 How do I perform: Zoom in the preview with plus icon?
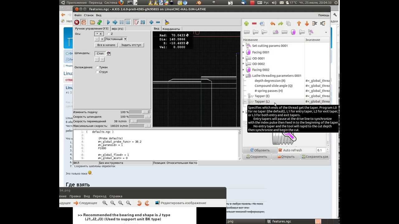tap(151, 22)
